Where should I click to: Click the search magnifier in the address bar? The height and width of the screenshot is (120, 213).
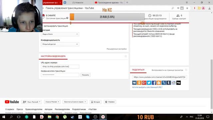pyautogui.click(x=173, y=8)
